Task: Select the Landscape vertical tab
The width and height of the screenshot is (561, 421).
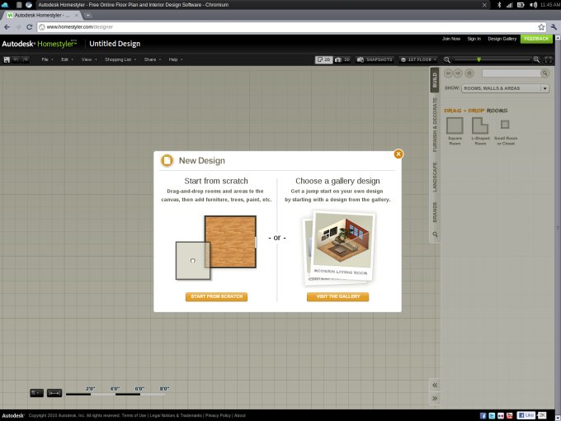Action: click(435, 177)
